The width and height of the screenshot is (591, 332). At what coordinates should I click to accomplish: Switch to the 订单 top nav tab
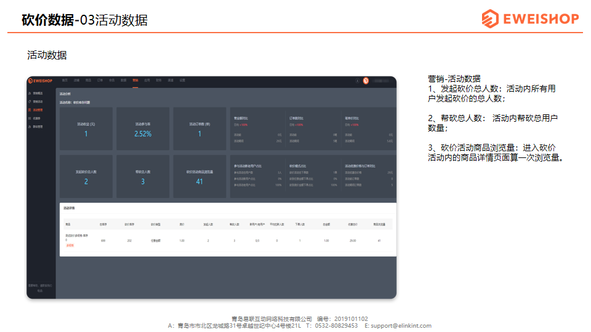tap(100, 81)
